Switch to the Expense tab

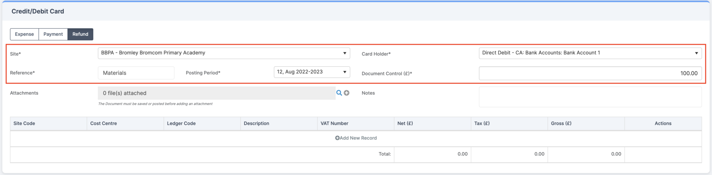(x=25, y=34)
